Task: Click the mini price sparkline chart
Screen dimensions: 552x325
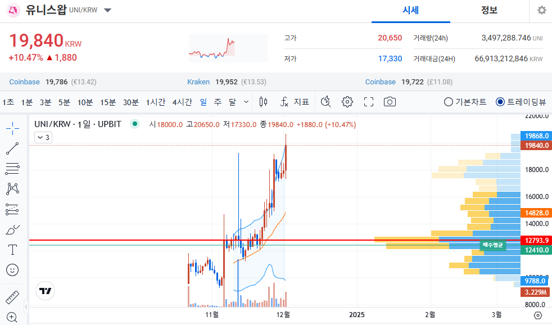Action: pyautogui.click(x=228, y=48)
